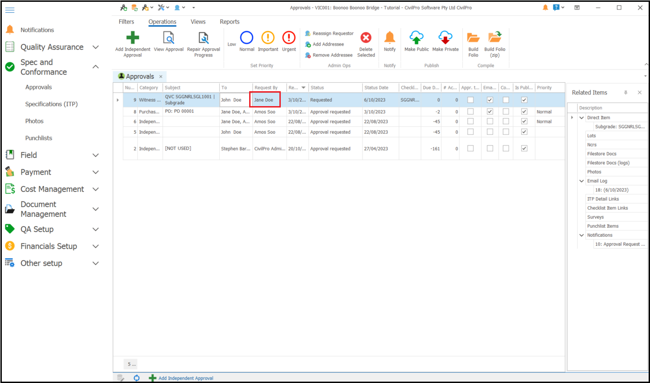Open Punchlists in the sidebar
Screen dimensions: 650x383
[x=38, y=138]
